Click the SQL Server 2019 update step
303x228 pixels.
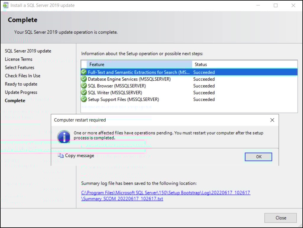point(28,51)
